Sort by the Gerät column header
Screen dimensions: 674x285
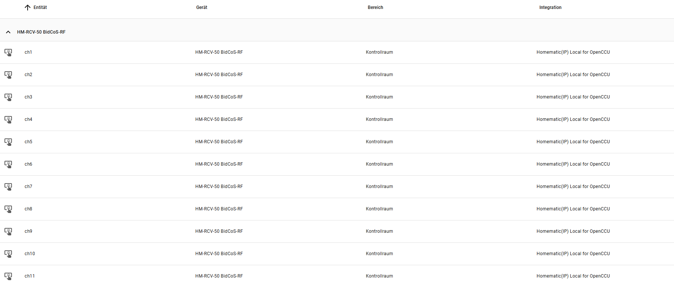(x=202, y=7)
